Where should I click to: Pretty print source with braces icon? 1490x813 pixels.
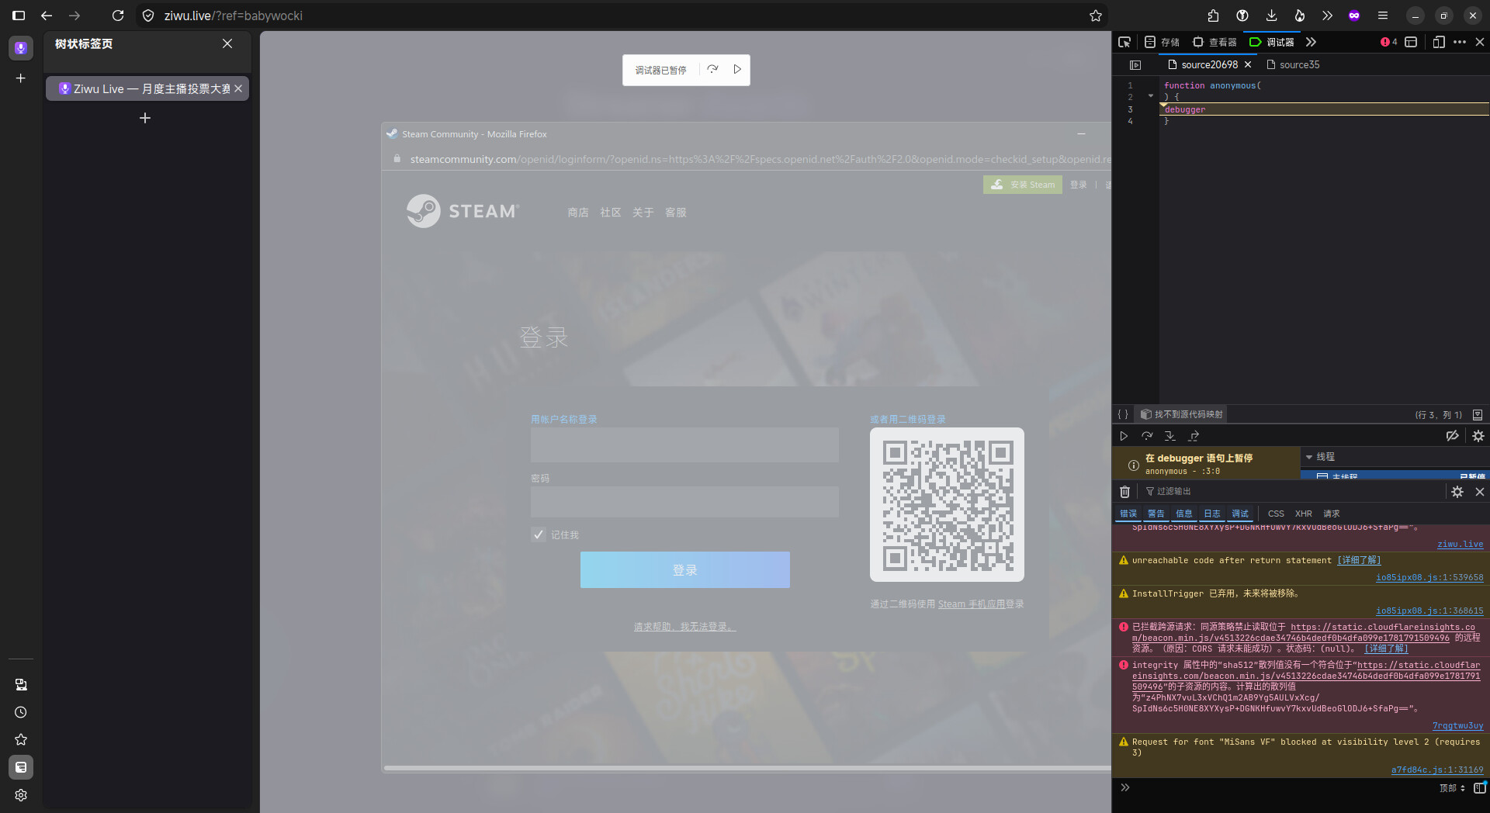coord(1123,414)
